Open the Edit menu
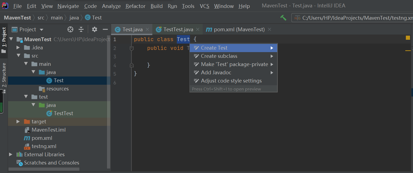This screenshot has height=173, width=413. point(32,6)
